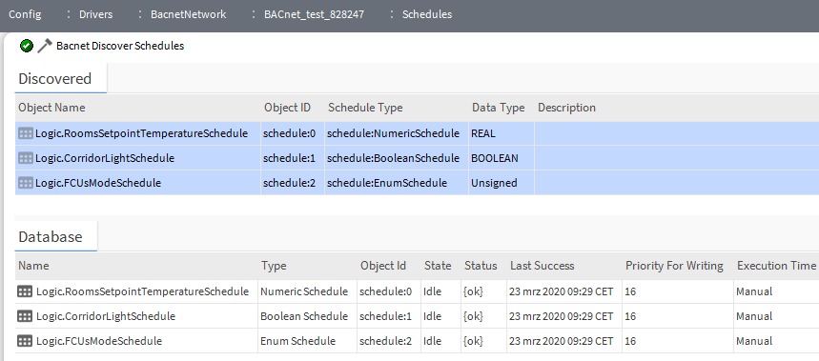This screenshot has width=819, height=361.
Task: Click schedule icon of discovered CorridorLightSchedule
Action: tap(25, 158)
